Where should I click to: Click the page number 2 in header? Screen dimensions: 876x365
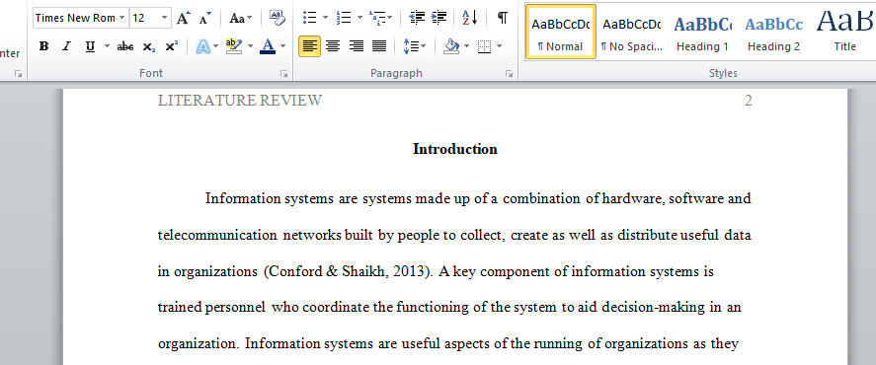coord(749,101)
